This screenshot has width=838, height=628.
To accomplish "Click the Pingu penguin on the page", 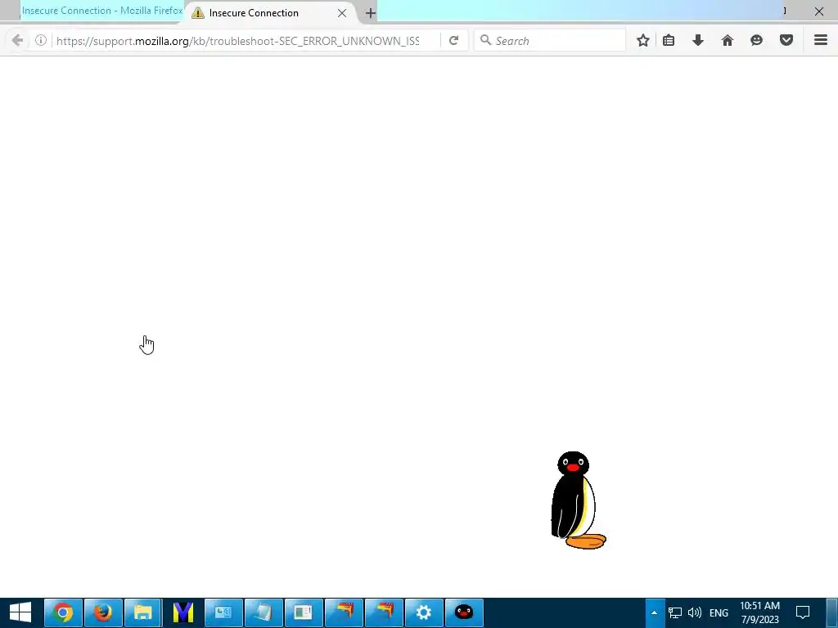I will [x=579, y=500].
